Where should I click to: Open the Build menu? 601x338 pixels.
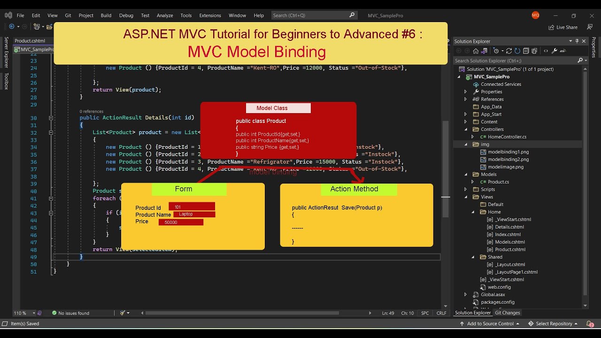(106, 15)
